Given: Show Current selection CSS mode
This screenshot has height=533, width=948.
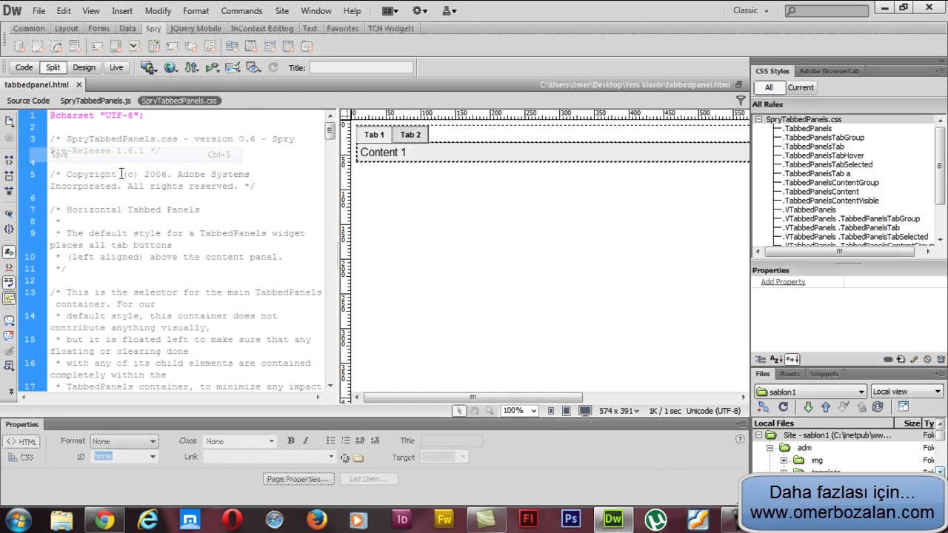Looking at the screenshot, I should click(800, 87).
